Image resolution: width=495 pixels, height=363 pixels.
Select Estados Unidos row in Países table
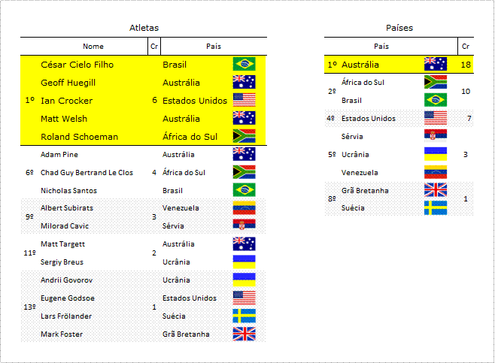(x=399, y=118)
